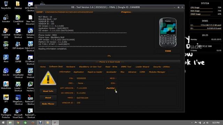This screenshot has height=125, width=223.
Task: Launch Microsoft Visual Studio from the desktop
Action: 18,113
